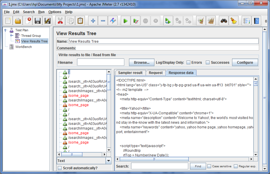270x174 pixels.
Task: Click the Reset Search broom icon
Action: [234, 21]
